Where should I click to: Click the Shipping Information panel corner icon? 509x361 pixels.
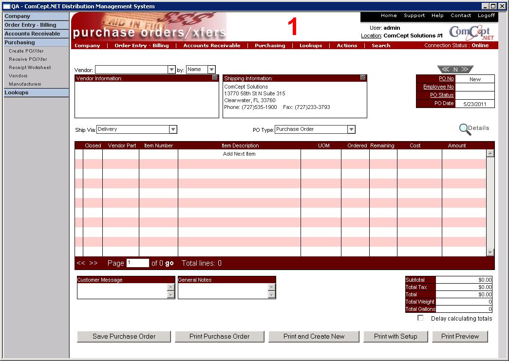363,78
